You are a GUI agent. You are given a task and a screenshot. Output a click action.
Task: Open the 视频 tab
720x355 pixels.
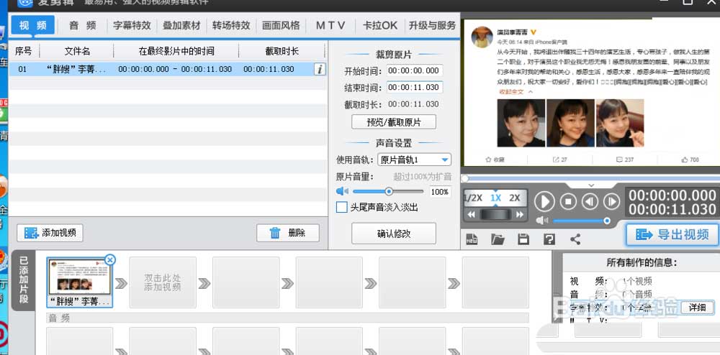pos(32,25)
